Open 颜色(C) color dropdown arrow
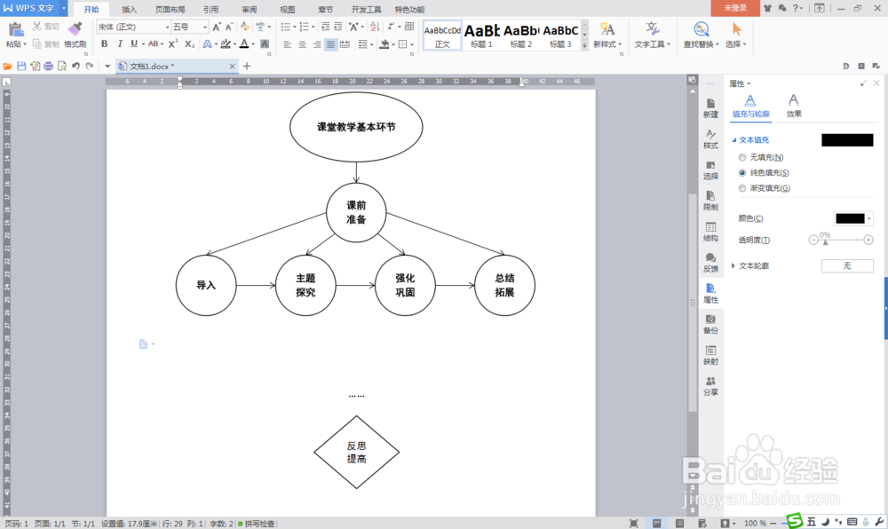The image size is (888, 529). pyautogui.click(x=869, y=218)
